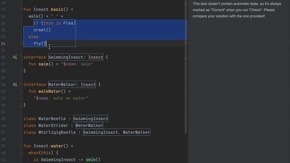Click the editor vertical scrollbar thumb
This screenshot has width=290, height=163.
(x=186, y=67)
